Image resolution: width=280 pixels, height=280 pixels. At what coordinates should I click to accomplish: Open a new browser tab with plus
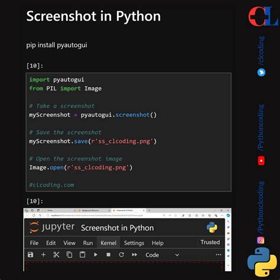(x=149, y=210)
